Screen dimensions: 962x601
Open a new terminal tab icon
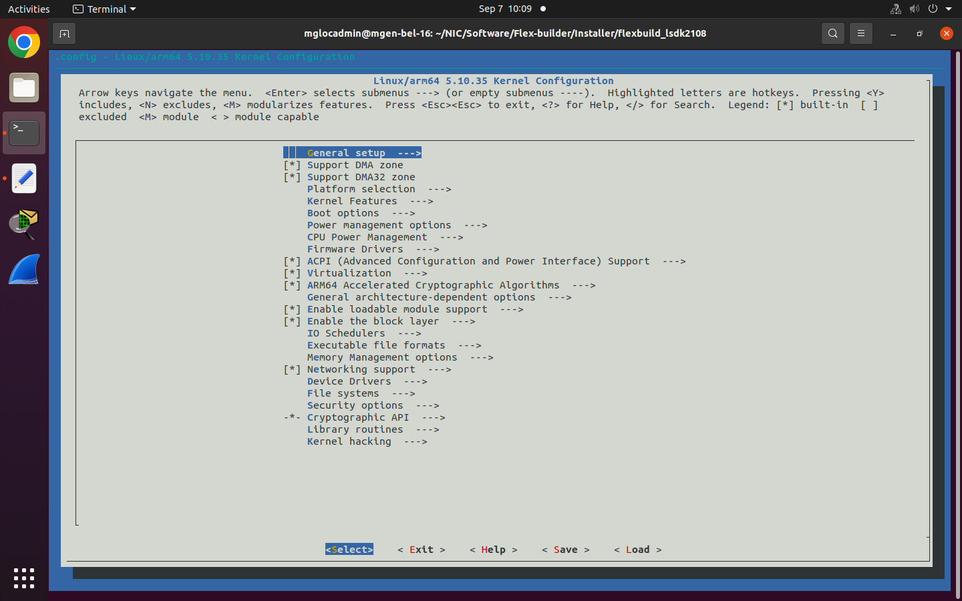[64, 33]
